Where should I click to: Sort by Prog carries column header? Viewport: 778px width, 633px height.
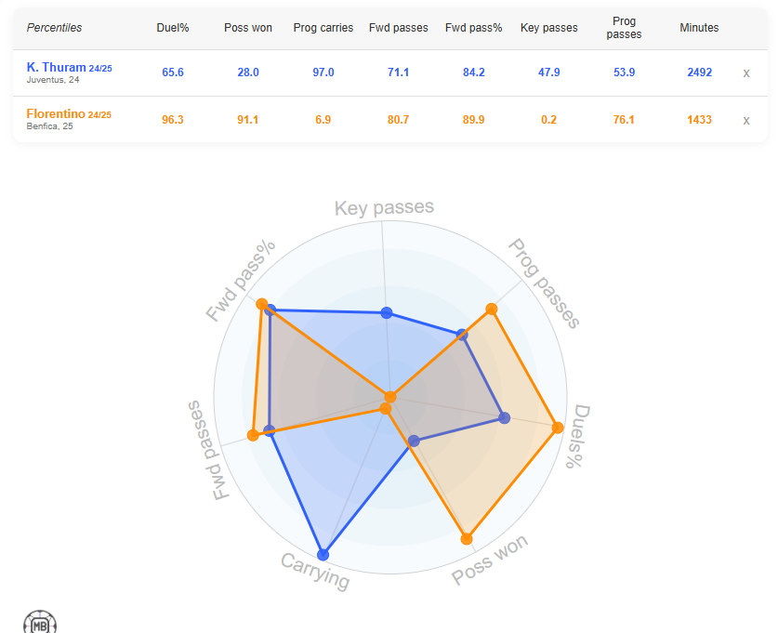point(323,28)
